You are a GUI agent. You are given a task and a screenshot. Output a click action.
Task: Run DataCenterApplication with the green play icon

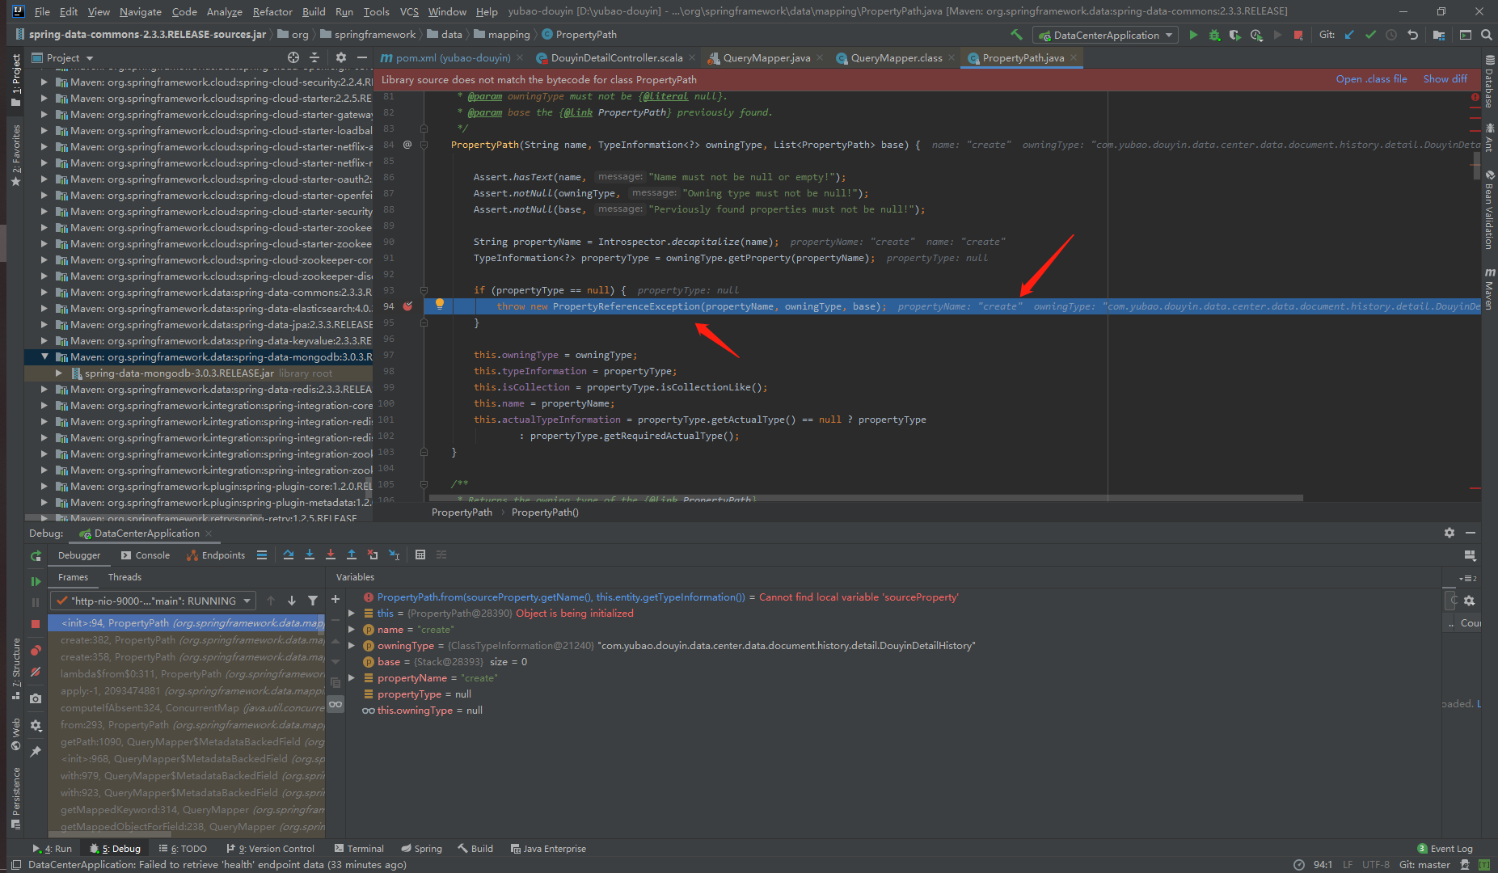[1193, 35]
